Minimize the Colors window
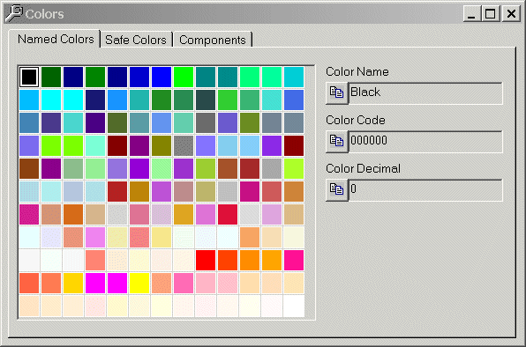The width and height of the screenshot is (526, 347). pyautogui.click(x=471, y=14)
